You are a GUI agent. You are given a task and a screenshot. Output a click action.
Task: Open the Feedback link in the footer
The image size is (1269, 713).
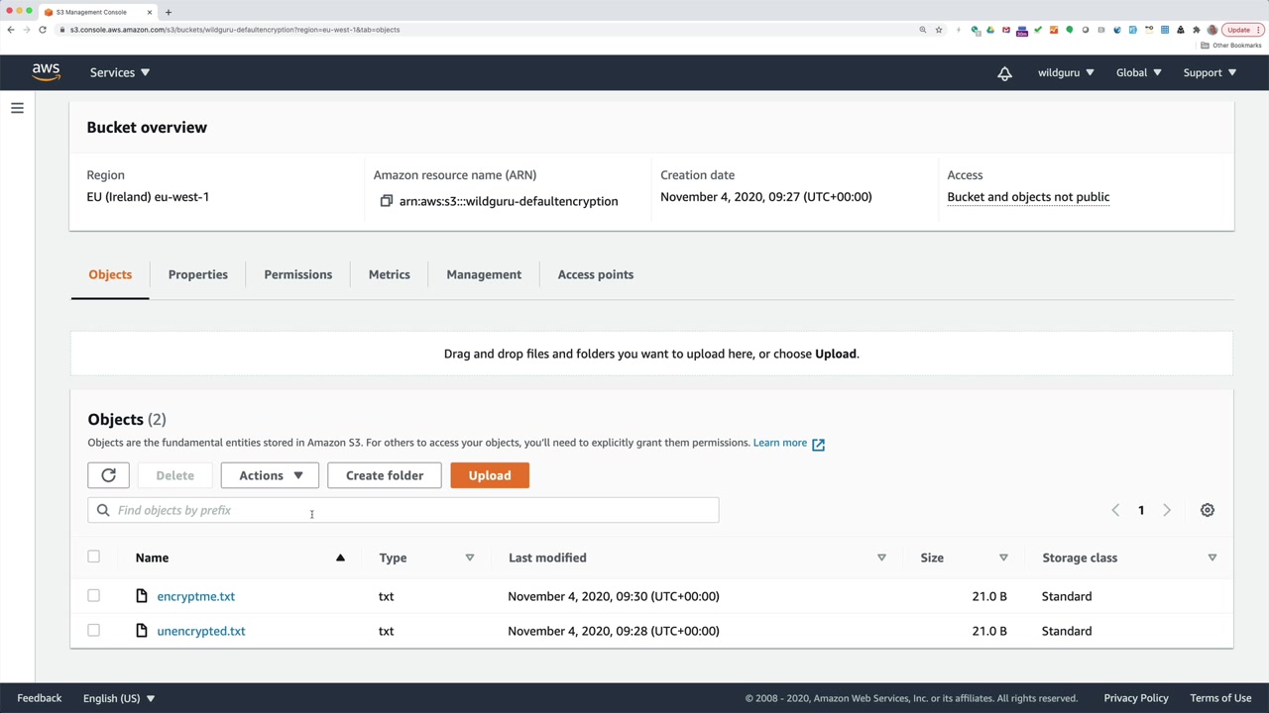40,698
